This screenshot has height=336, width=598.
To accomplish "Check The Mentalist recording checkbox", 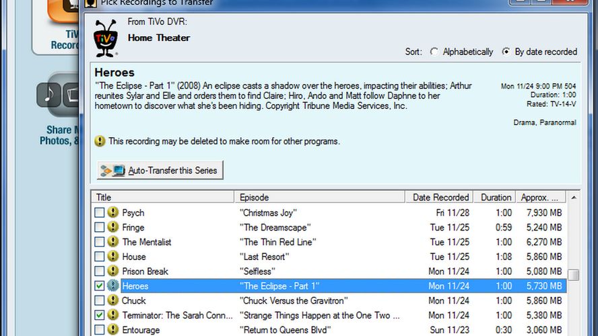I will [x=99, y=242].
